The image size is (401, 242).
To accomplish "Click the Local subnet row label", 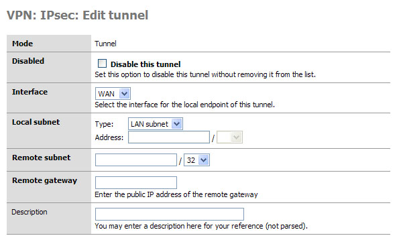I will point(36,122).
